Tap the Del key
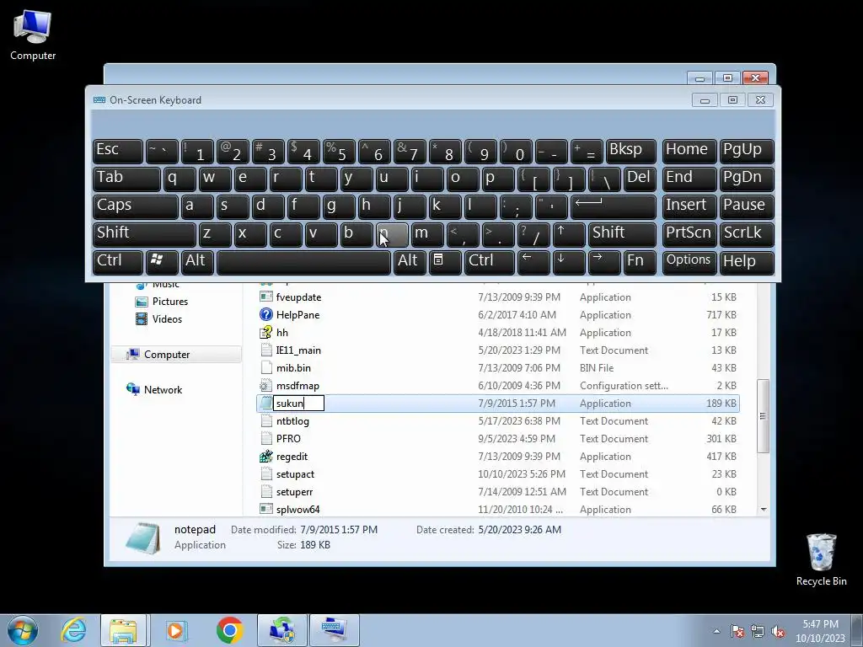The height and width of the screenshot is (647, 863). click(x=640, y=179)
